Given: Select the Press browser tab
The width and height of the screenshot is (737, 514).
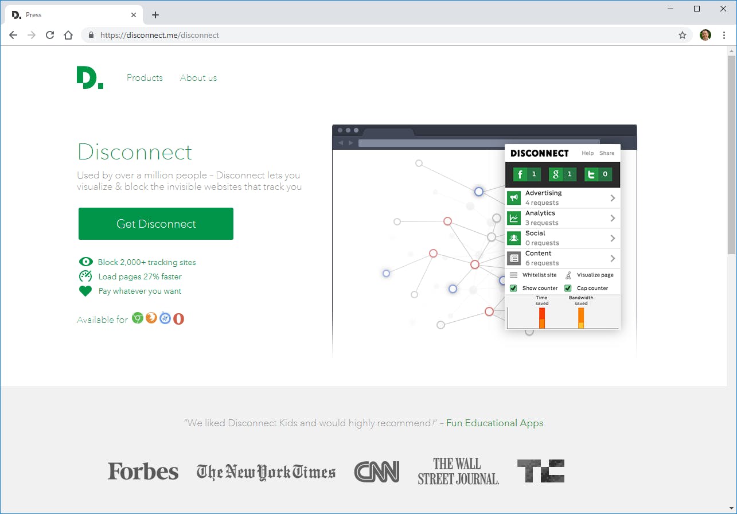Looking at the screenshot, I should [x=73, y=15].
